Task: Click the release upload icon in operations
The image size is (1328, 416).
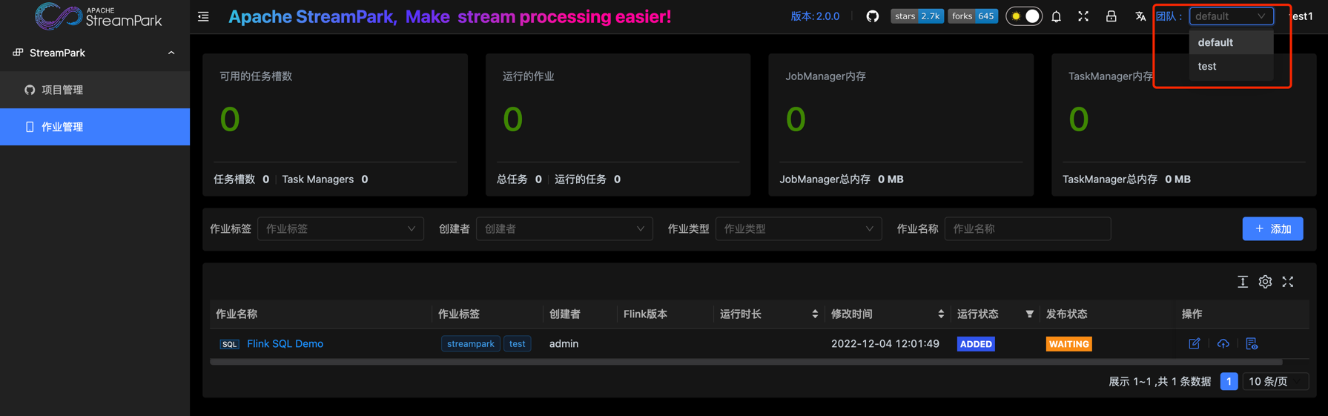Action: pos(1223,343)
